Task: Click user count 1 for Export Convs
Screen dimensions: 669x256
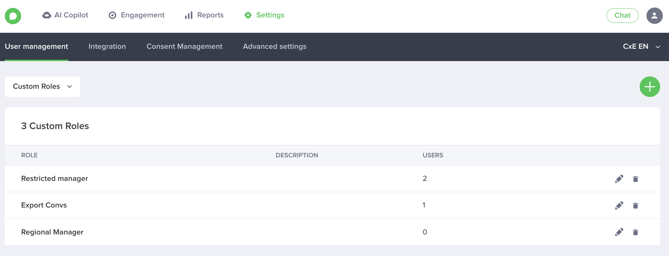Action: (424, 205)
